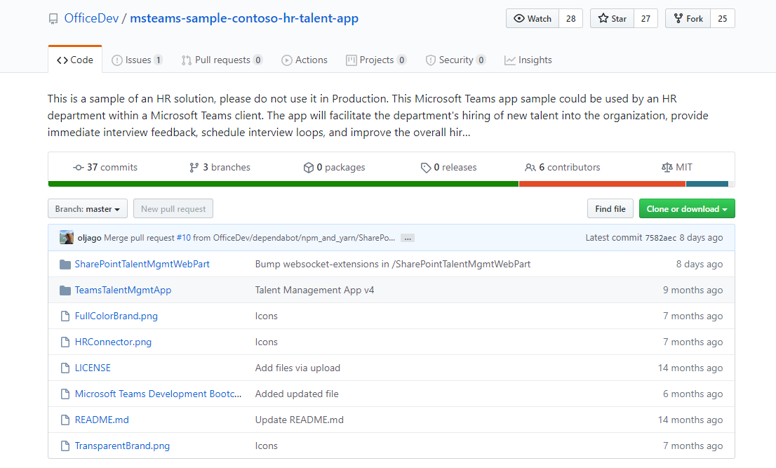Click the green segment of the language bar
Viewport: 776px width, 468px height.
pyautogui.click(x=283, y=184)
